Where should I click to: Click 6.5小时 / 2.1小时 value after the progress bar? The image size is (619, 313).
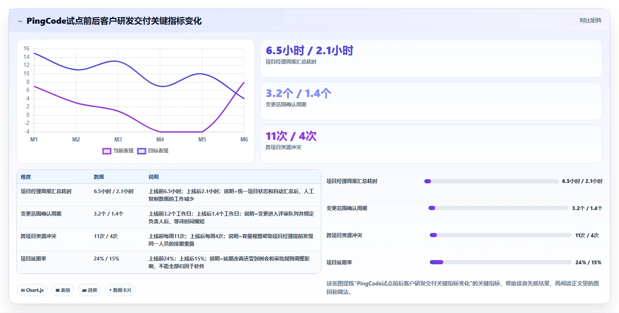tap(582, 181)
